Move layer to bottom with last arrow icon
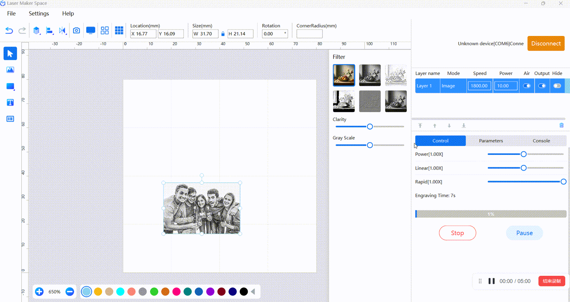This screenshot has width=570, height=302. point(463,125)
